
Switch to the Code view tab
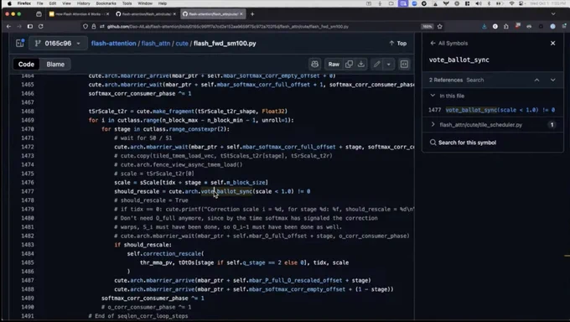(26, 64)
